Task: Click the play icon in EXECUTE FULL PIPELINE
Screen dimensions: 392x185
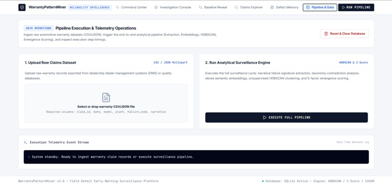Action: coord(265,118)
